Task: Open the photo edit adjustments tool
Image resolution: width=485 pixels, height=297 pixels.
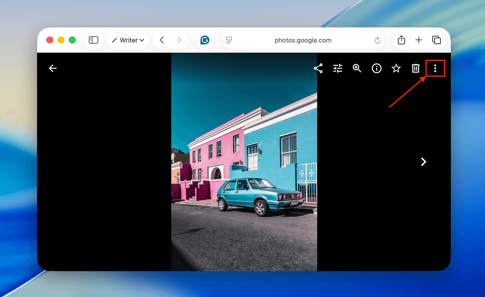Action: (337, 68)
